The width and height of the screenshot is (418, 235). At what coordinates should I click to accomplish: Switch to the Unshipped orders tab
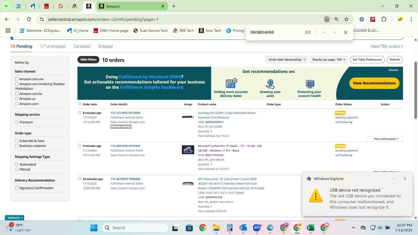point(53,46)
